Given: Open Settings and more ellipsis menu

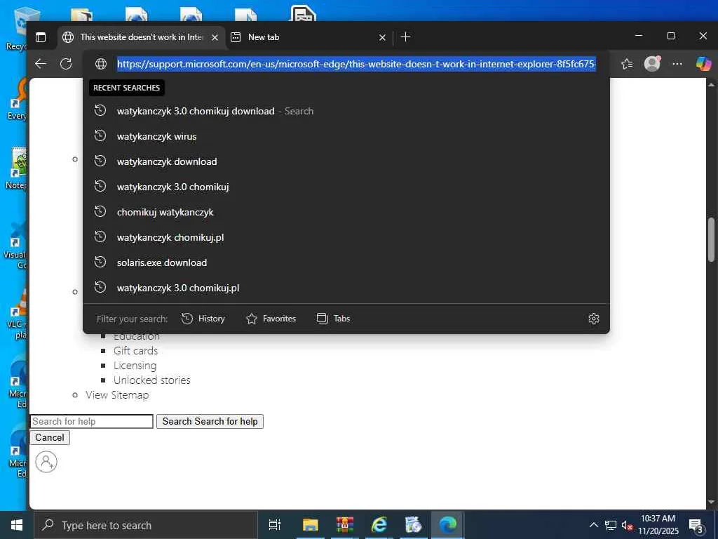Looking at the screenshot, I should point(677,64).
